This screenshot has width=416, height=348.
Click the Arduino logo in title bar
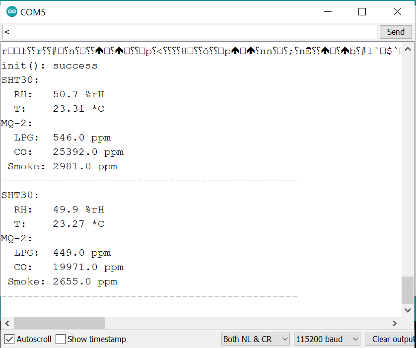pyautogui.click(x=11, y=12)
